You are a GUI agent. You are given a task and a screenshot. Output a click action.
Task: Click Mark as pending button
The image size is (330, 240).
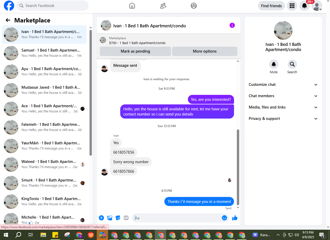click(135, 51)
